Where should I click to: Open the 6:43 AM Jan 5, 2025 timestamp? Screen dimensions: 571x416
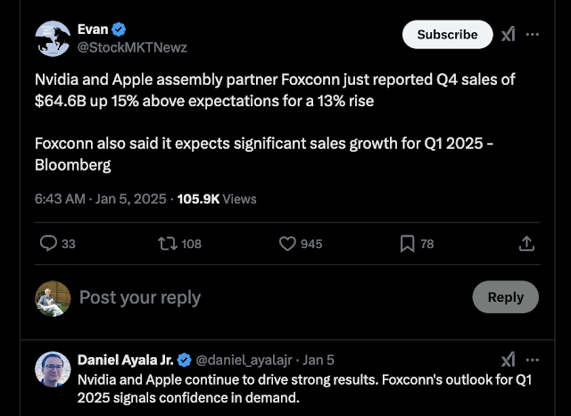pos(101,199)
